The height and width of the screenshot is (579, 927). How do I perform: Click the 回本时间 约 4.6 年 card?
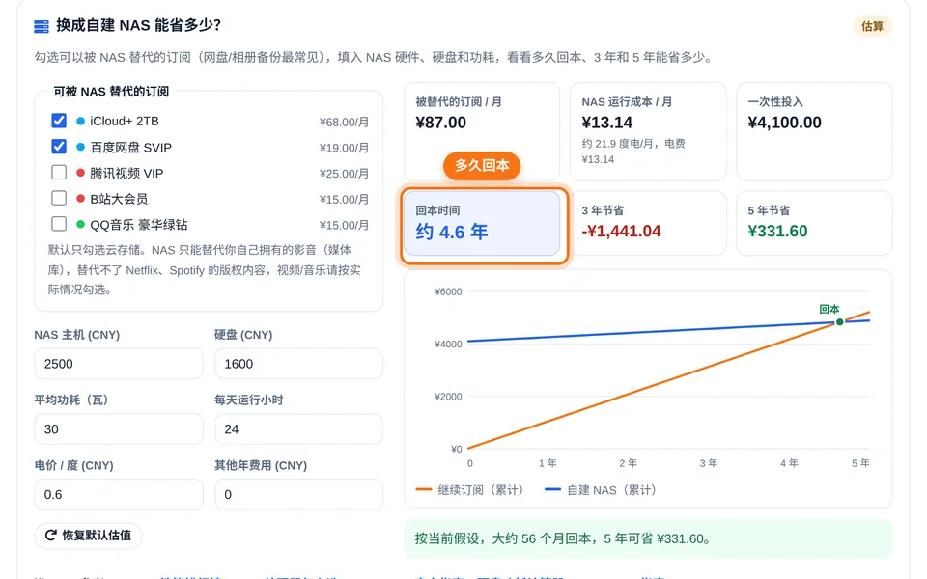pyautogui.click(x=482, y=223)
